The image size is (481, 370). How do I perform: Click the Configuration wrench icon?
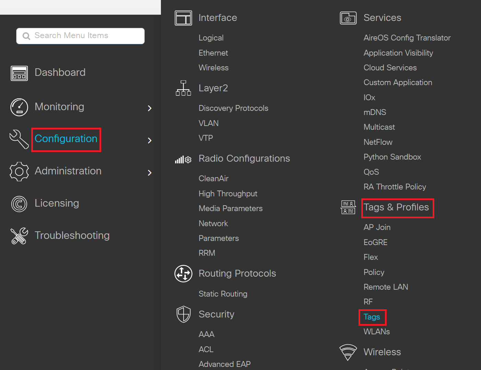tap(19, 139)
